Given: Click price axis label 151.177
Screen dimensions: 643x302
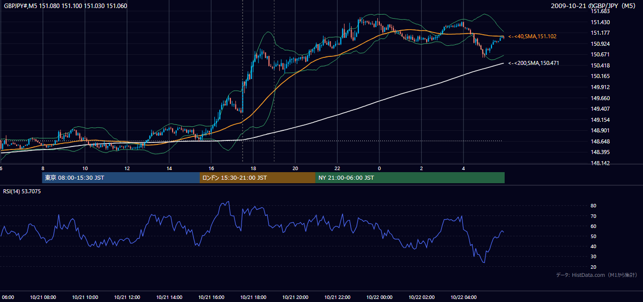Looking at the screenshot, I should click(600, 33).
